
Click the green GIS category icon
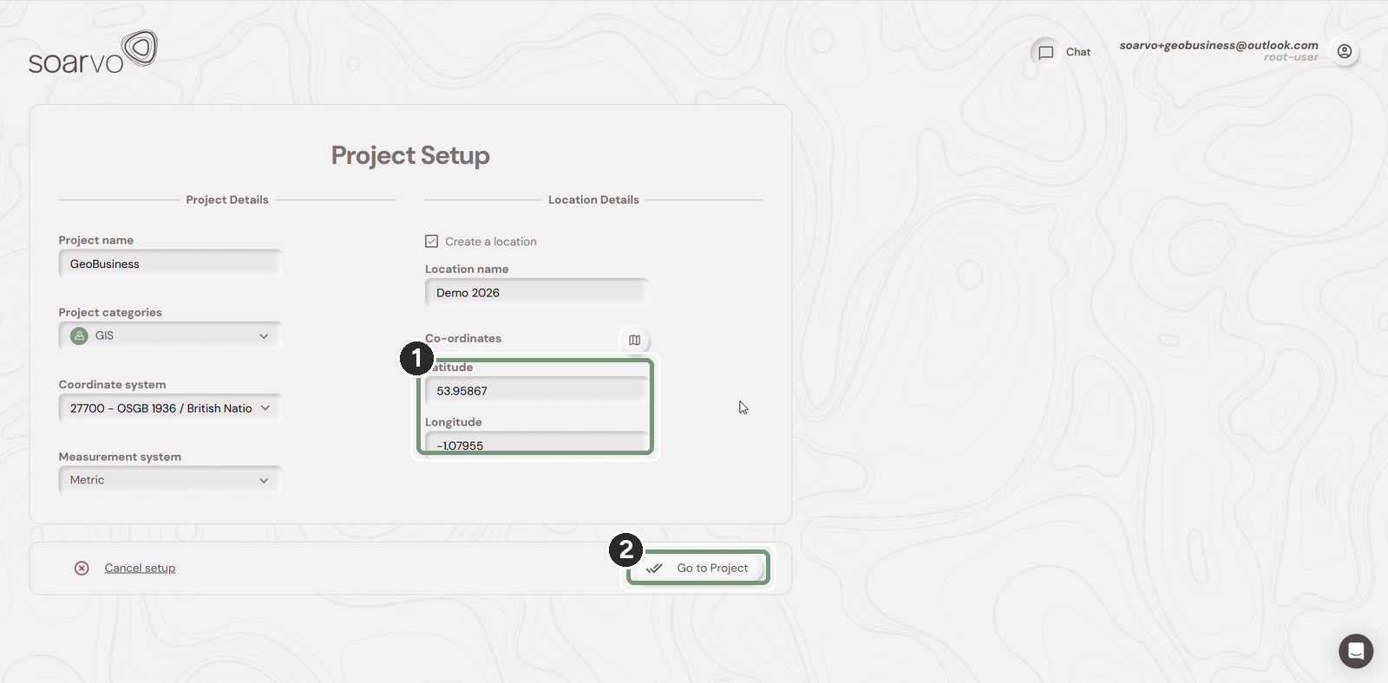point(79,335)
